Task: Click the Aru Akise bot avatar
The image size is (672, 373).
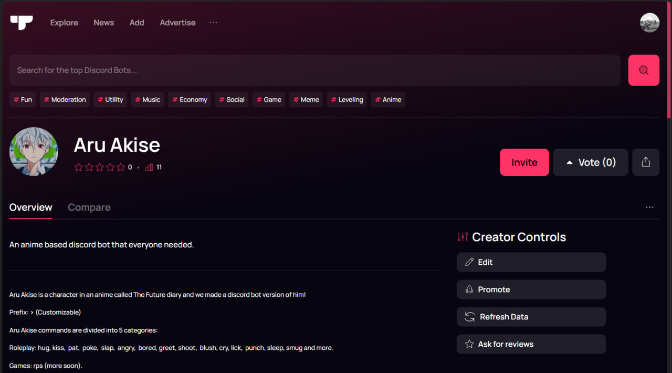Action: click(x=34, y=151)
